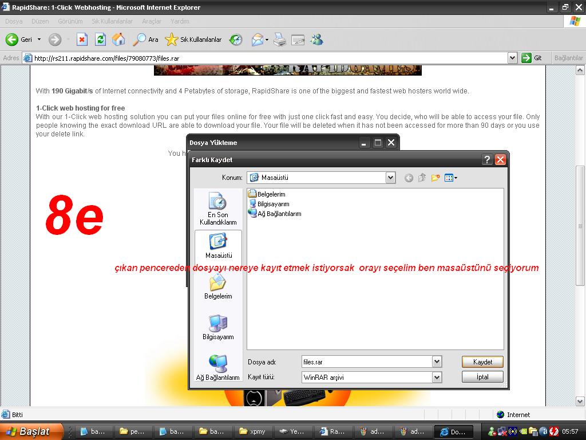This screenshot has width=586, height=440.
Task: Go up one folder level in Farklı Kaydet
Action: [x=422, y=178]
